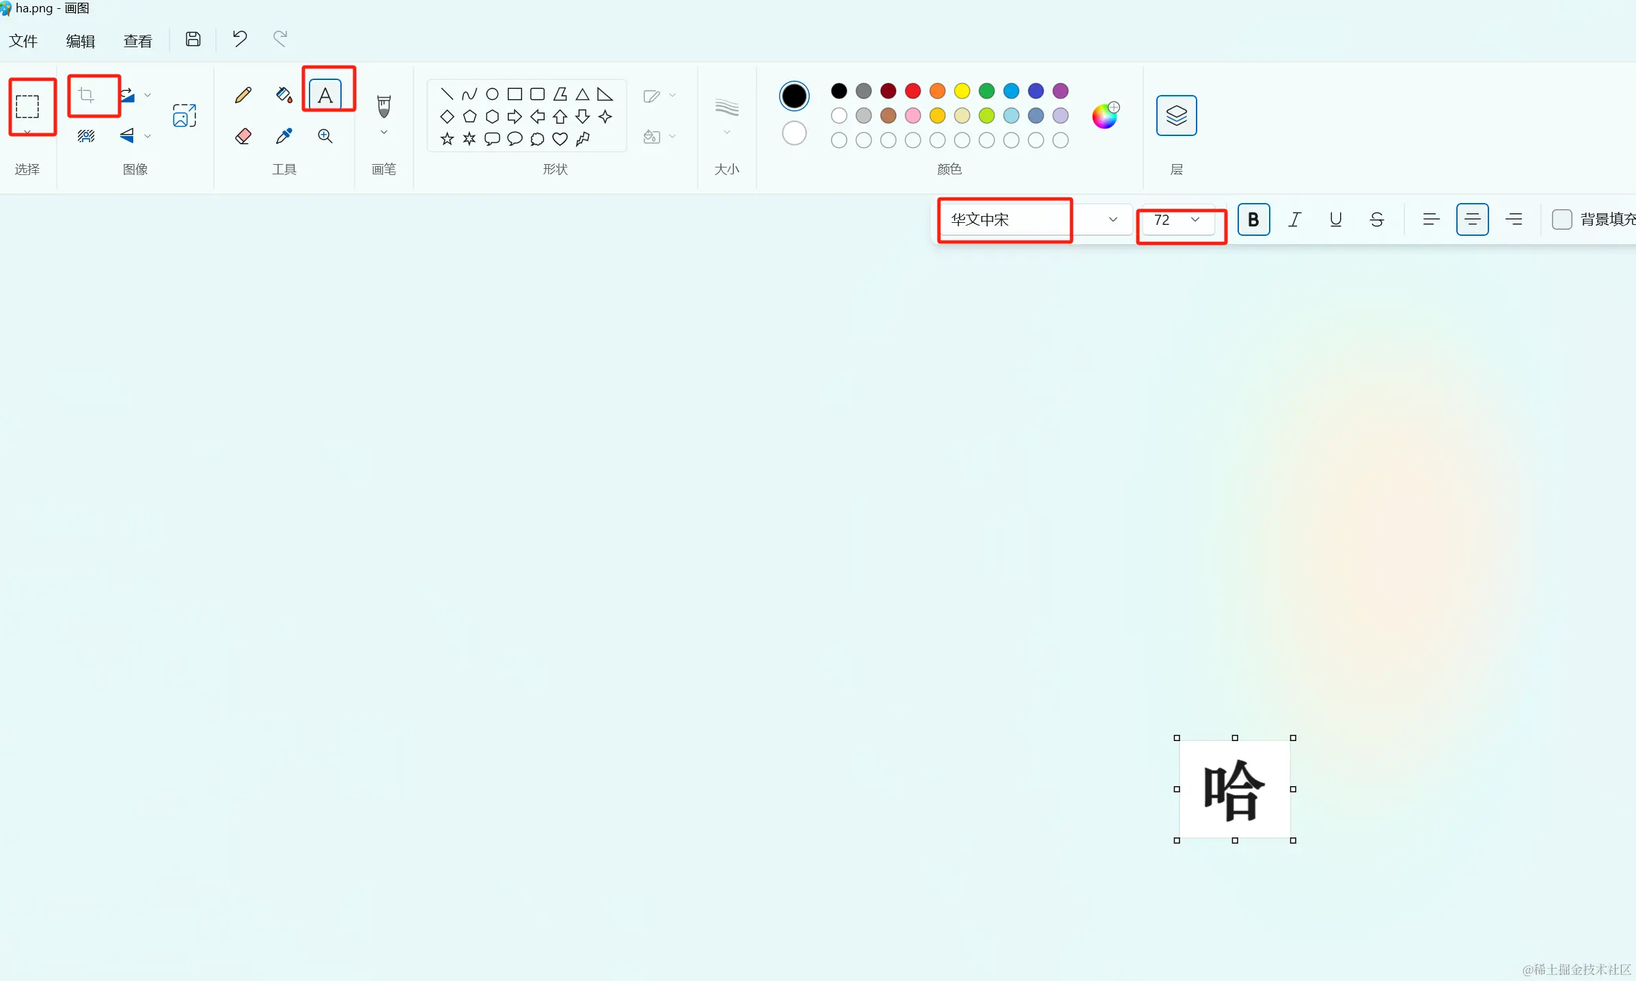Click the Save disk icon
Viewport: 1636px width, 981px height.
click(193, 39)
